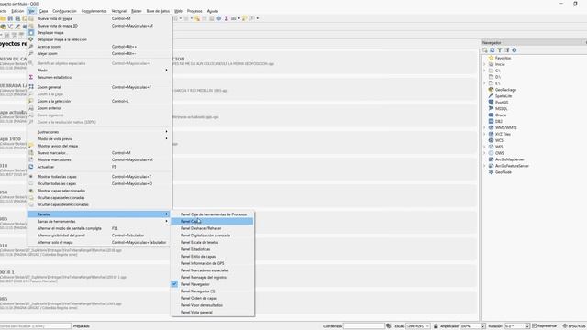
Task: Open the Configuración menu
Action: tap(64, 11)
